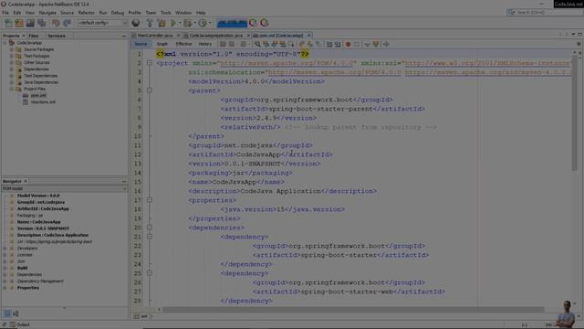The width and height of the screenshot is (584, 329).
Task: Close the pom.xml editor tab
Action: [308, 36]
